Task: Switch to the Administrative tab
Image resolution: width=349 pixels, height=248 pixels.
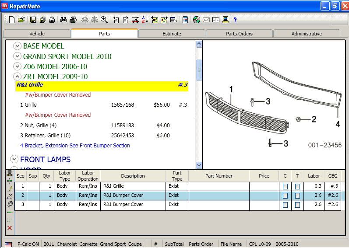Action: click(x=307, y=34)
